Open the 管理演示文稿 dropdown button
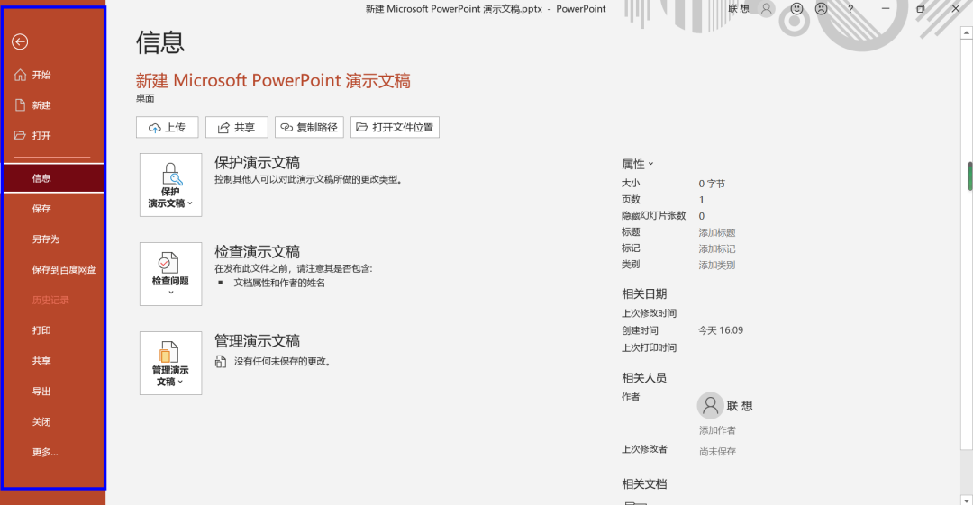 tap(170, 363)
